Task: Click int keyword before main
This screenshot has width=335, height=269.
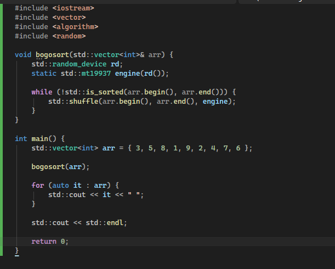Action: 21,139
